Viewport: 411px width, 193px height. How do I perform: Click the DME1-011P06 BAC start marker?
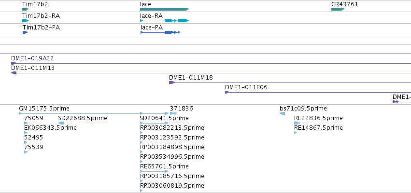coord(227,92)
